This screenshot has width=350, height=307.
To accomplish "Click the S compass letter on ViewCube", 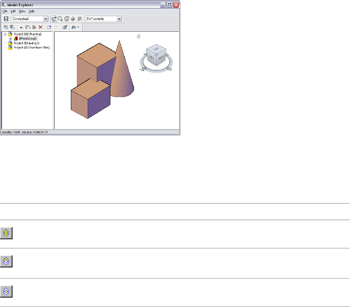I will pyautogui.click(x=170, y=69).
